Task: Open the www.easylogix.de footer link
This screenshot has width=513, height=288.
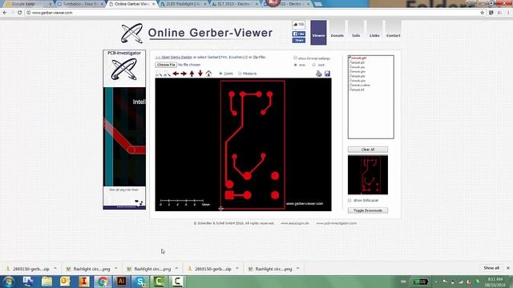Action: coord(295,223)
